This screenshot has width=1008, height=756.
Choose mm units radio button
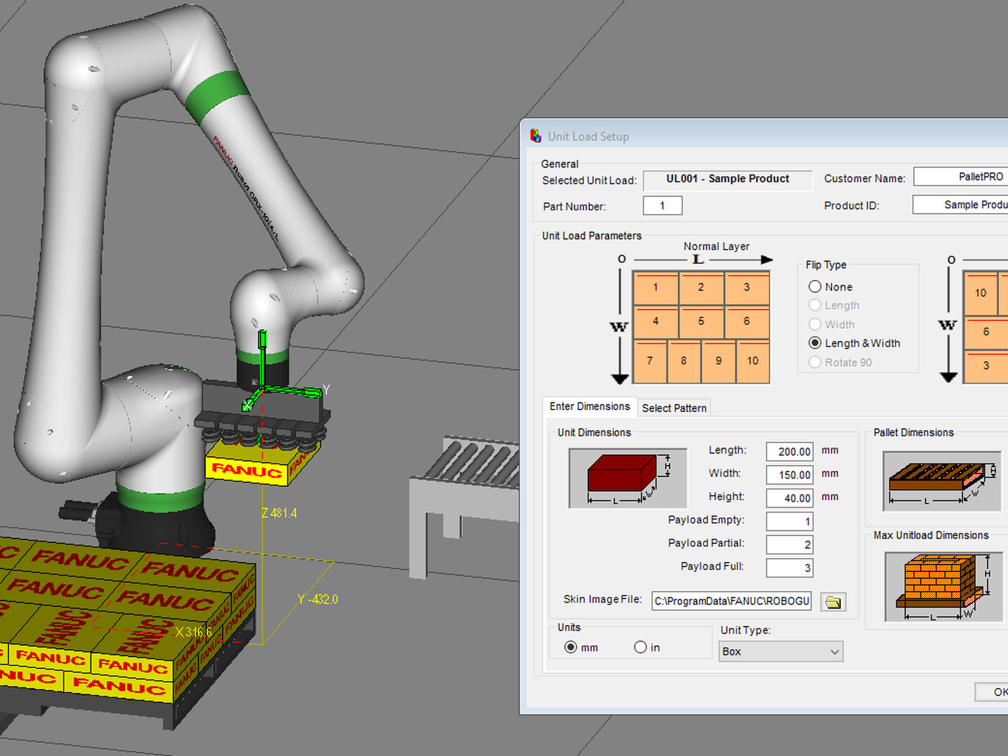(571, 647)
